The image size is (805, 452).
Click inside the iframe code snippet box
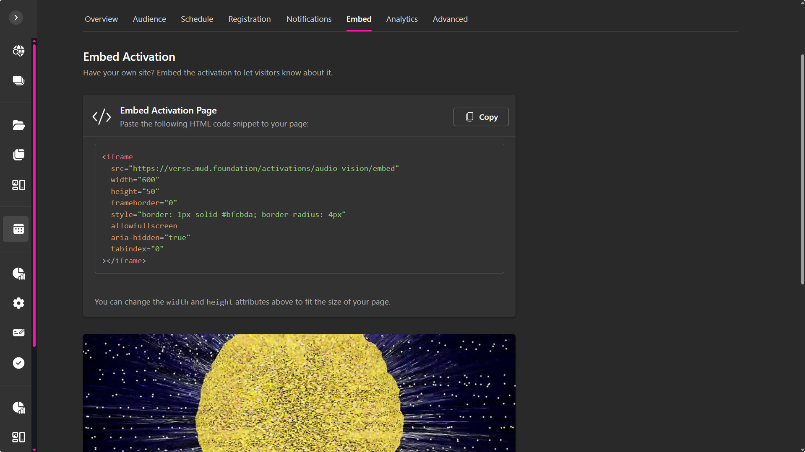click(299, 209)
